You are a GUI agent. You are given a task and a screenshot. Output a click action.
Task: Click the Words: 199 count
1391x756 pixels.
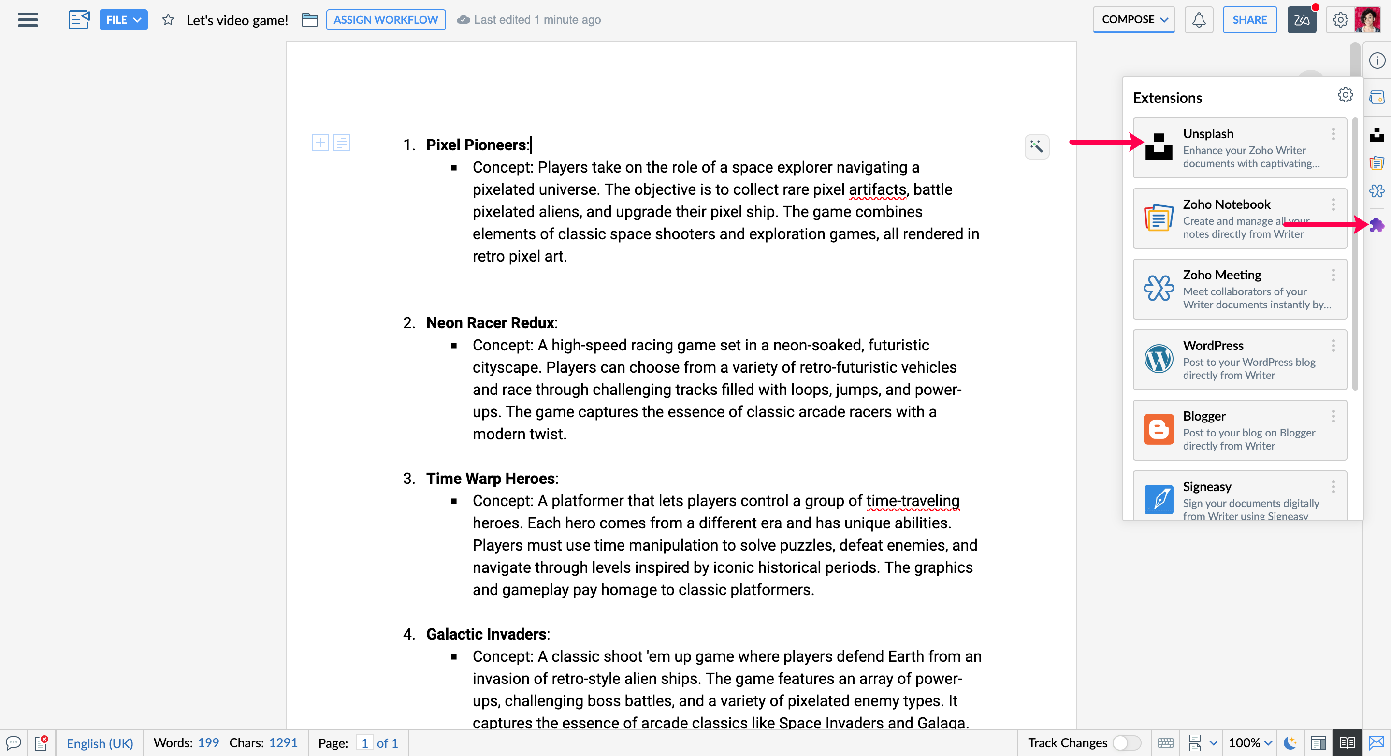pos(186,743)
